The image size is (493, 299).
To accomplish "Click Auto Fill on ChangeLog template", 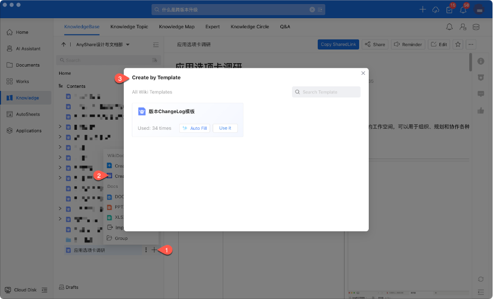I will click(194, 128).
